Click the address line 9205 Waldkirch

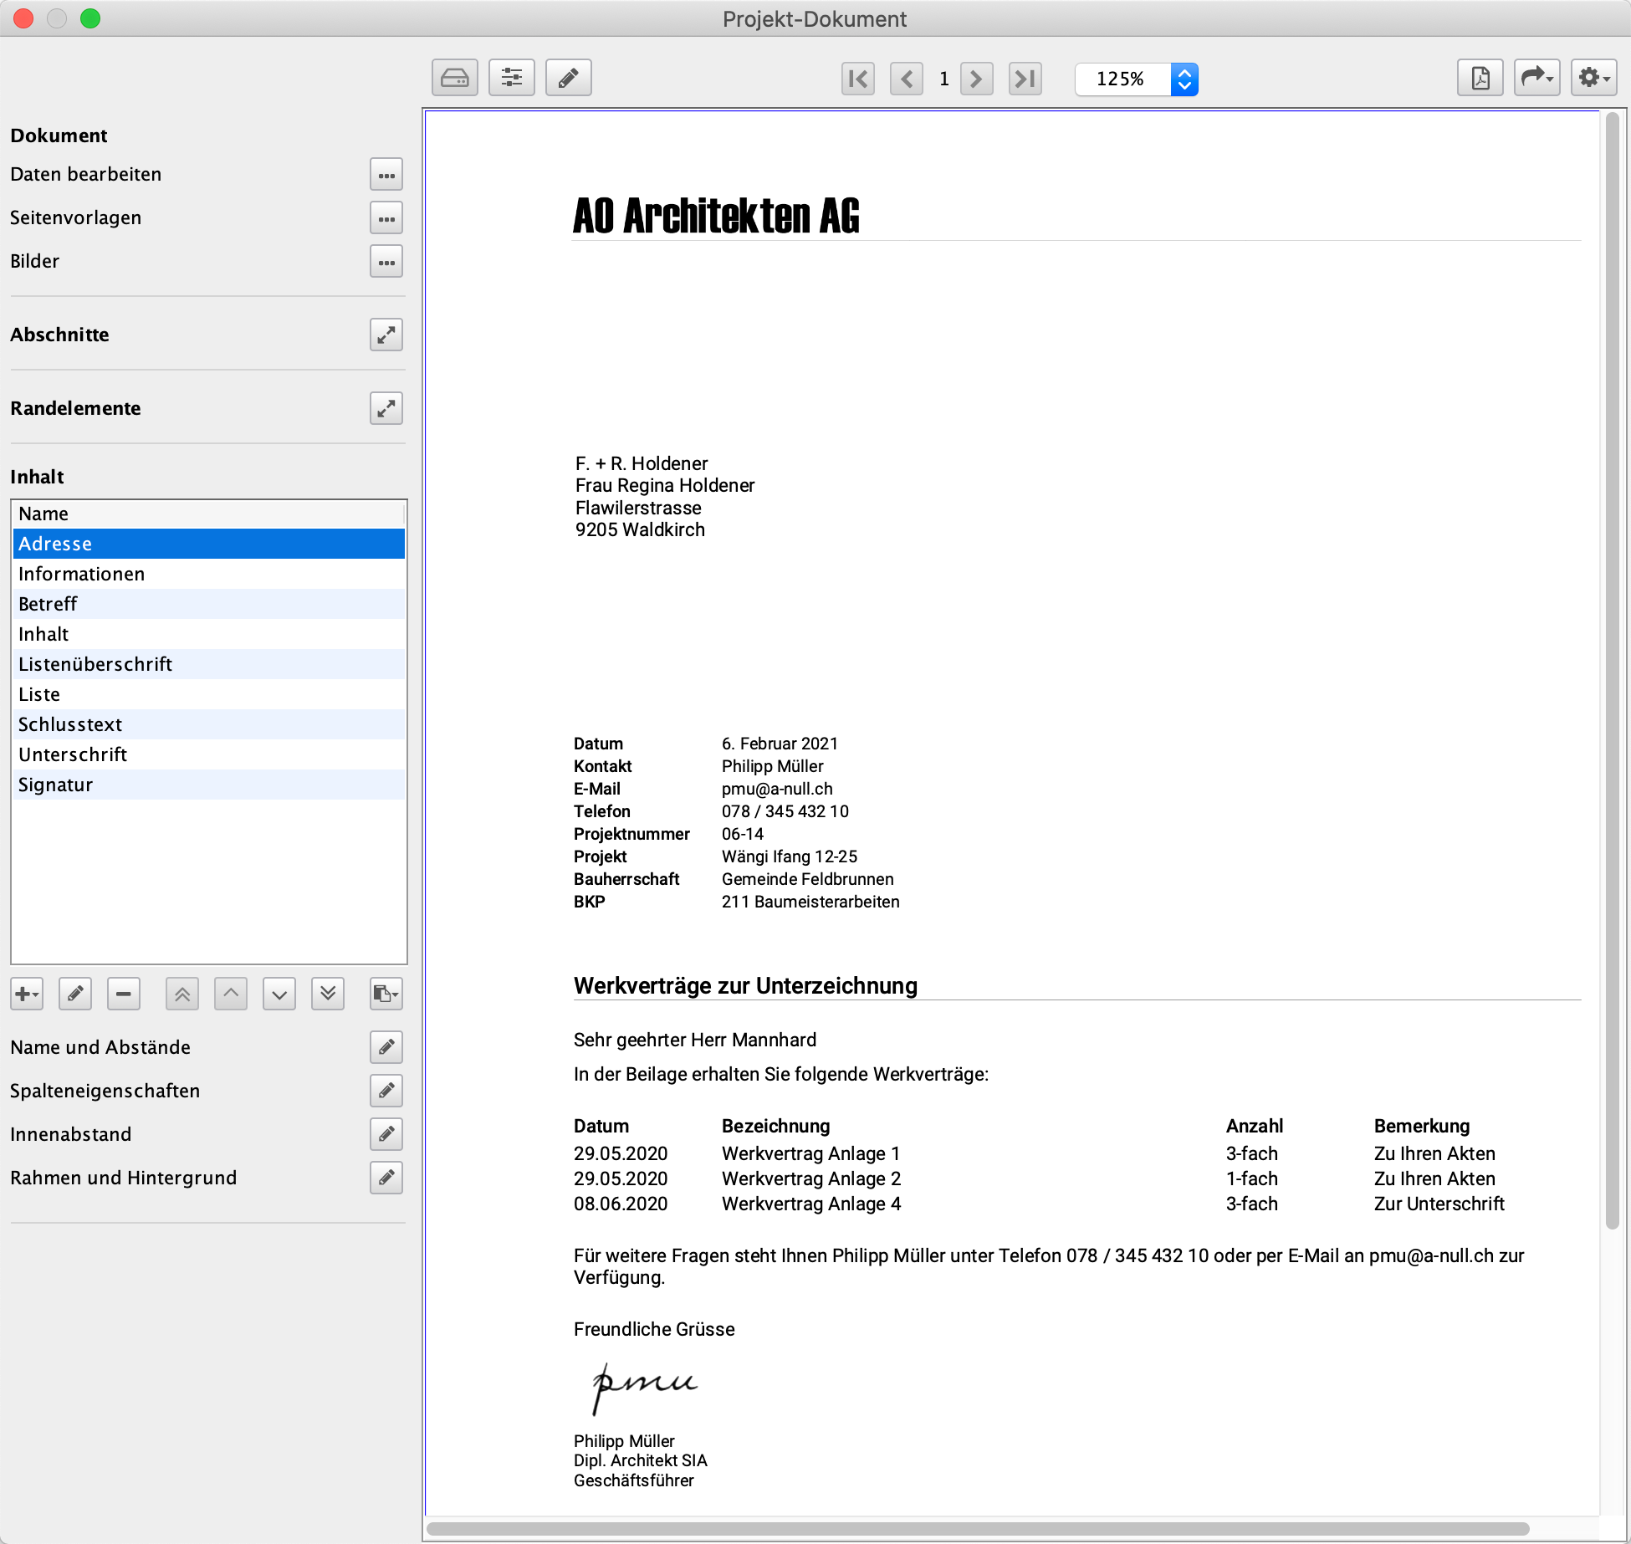pos(640,529)
